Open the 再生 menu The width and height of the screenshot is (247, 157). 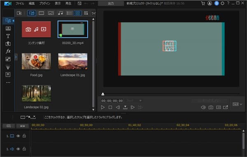coord(68,3)
